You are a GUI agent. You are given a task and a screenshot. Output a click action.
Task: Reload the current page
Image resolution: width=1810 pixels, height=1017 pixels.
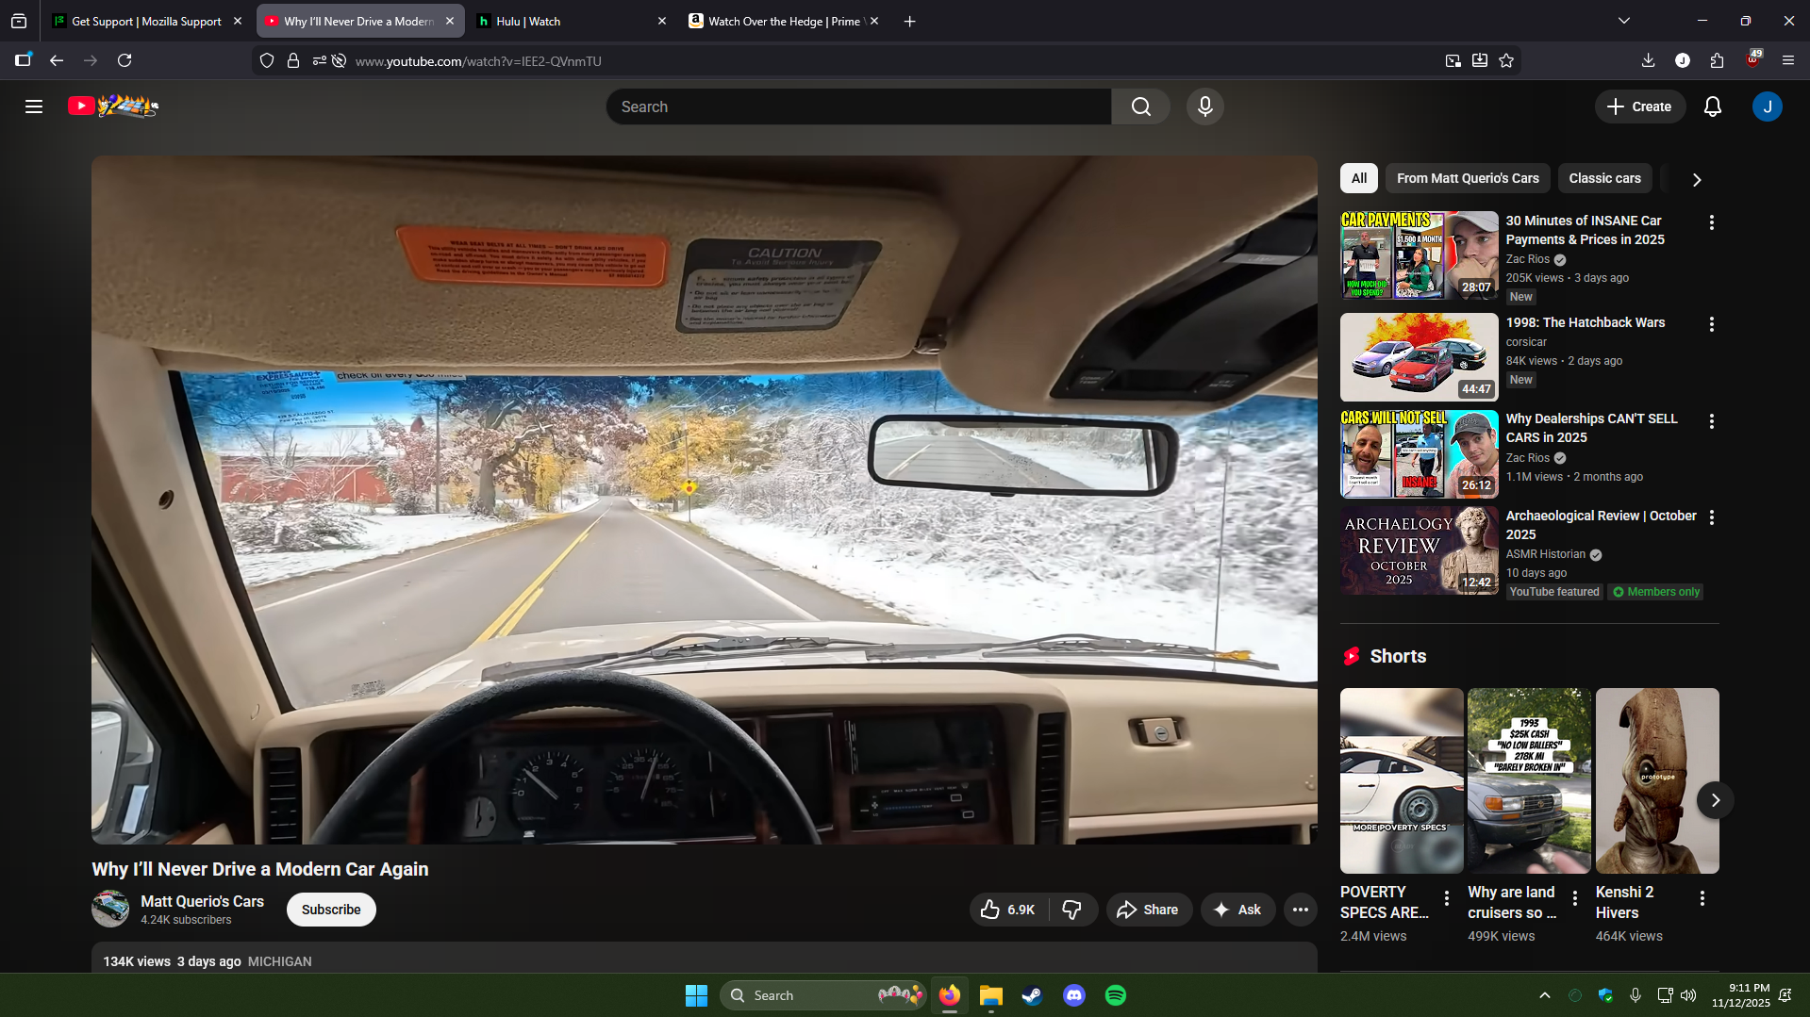point(125,61)
